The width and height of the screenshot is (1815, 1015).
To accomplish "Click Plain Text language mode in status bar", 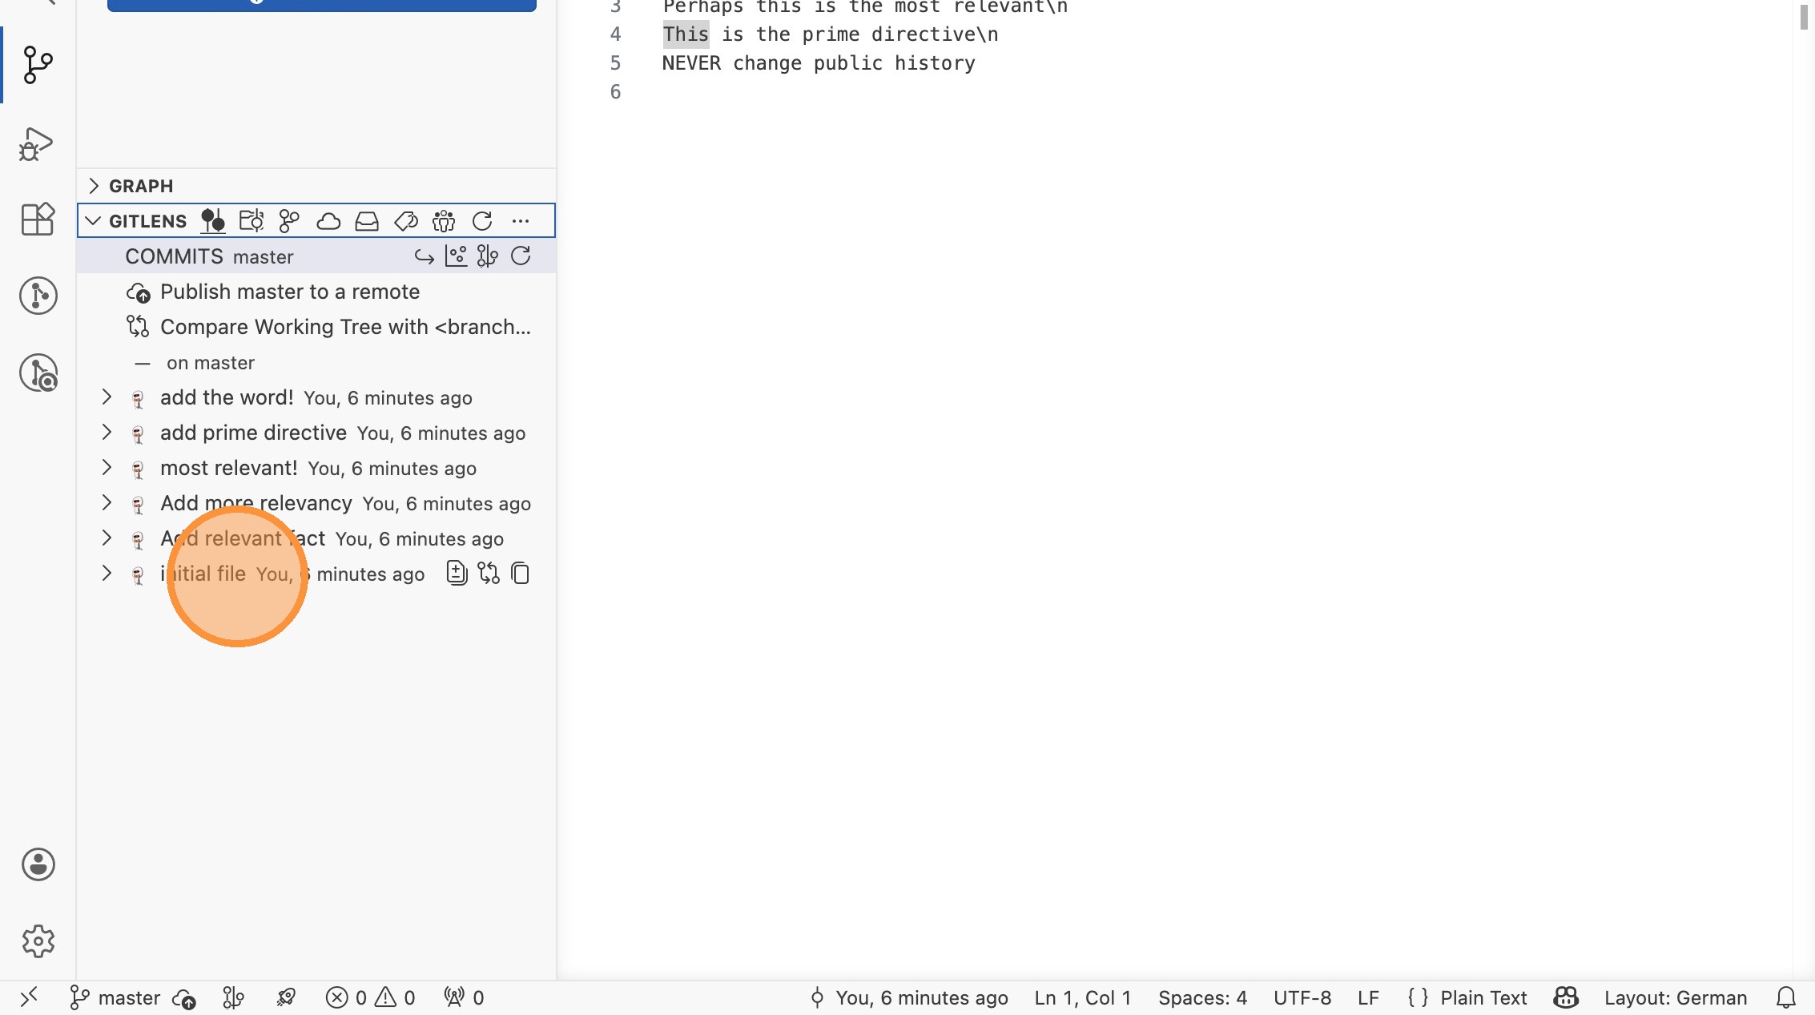I will click(1483, 997).
